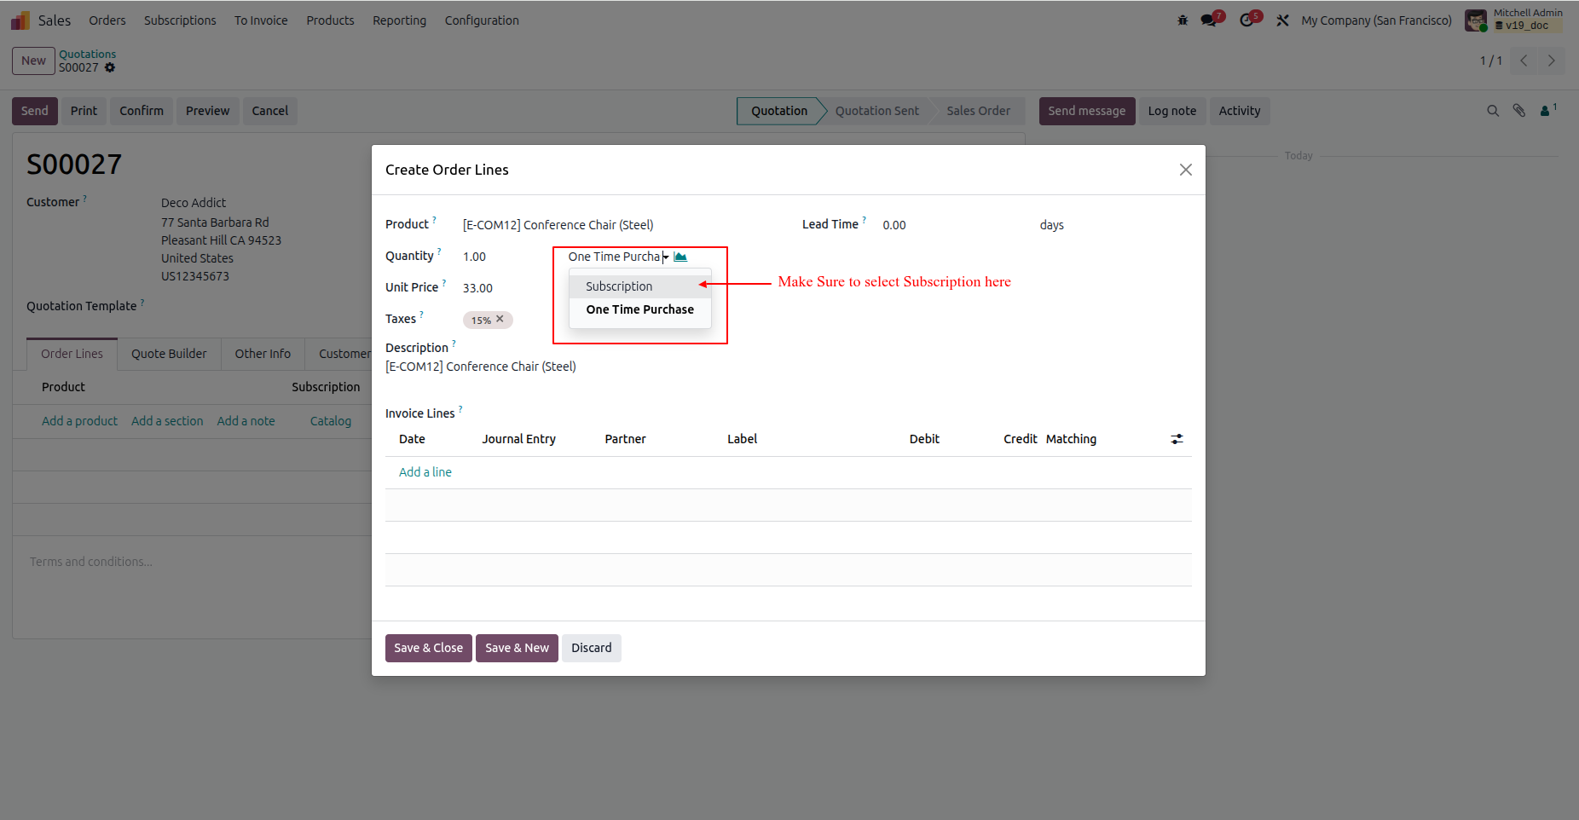Click the Sales app logo icon
The height and width of the screenshot is (820, 1579).
pyautogui.click(x=20, y=20)
